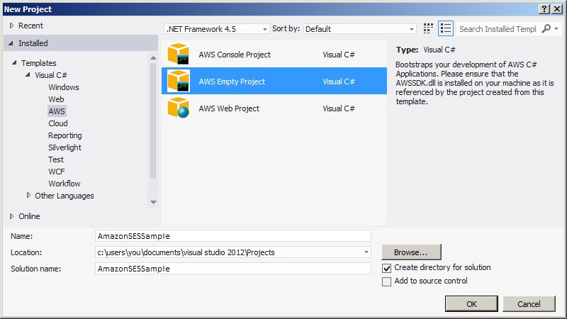Click the Solution name input field
The width and height of the screenshot is (567, 319).
click(x=233, y=269)
